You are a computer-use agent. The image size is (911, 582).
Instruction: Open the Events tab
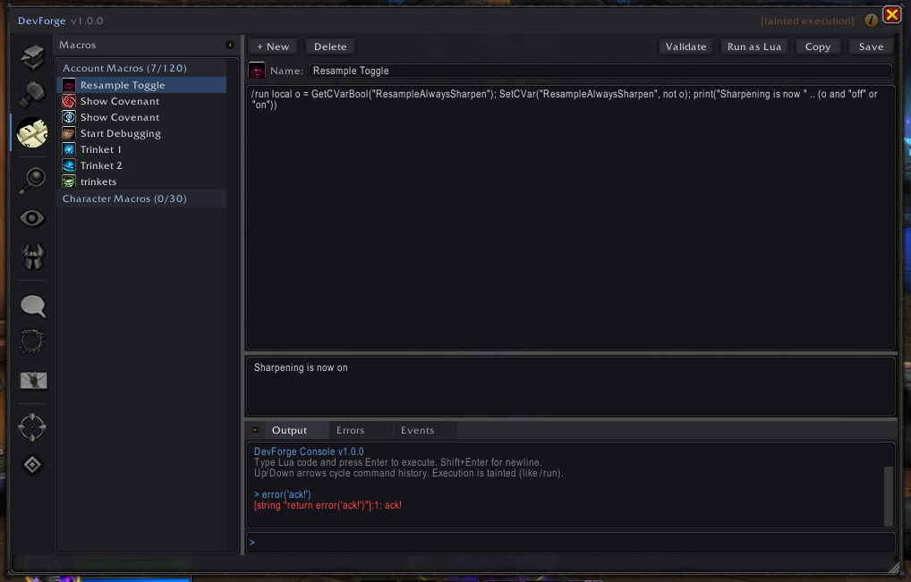pyautogui.click(x=417, y=430)
